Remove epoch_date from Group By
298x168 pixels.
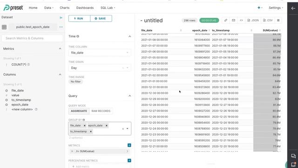[x=107, y=126]
